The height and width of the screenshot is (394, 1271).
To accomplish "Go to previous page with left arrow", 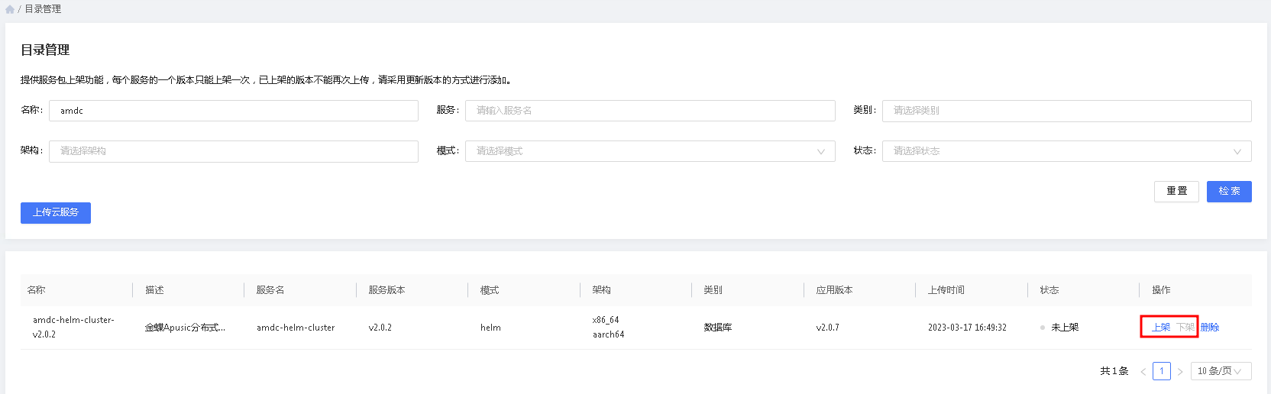I will (1143, 372).
